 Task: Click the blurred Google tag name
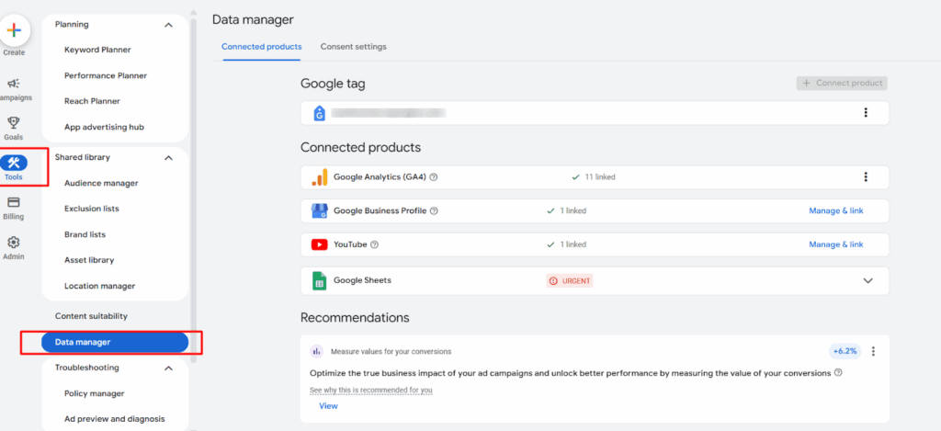pos(390,112)
